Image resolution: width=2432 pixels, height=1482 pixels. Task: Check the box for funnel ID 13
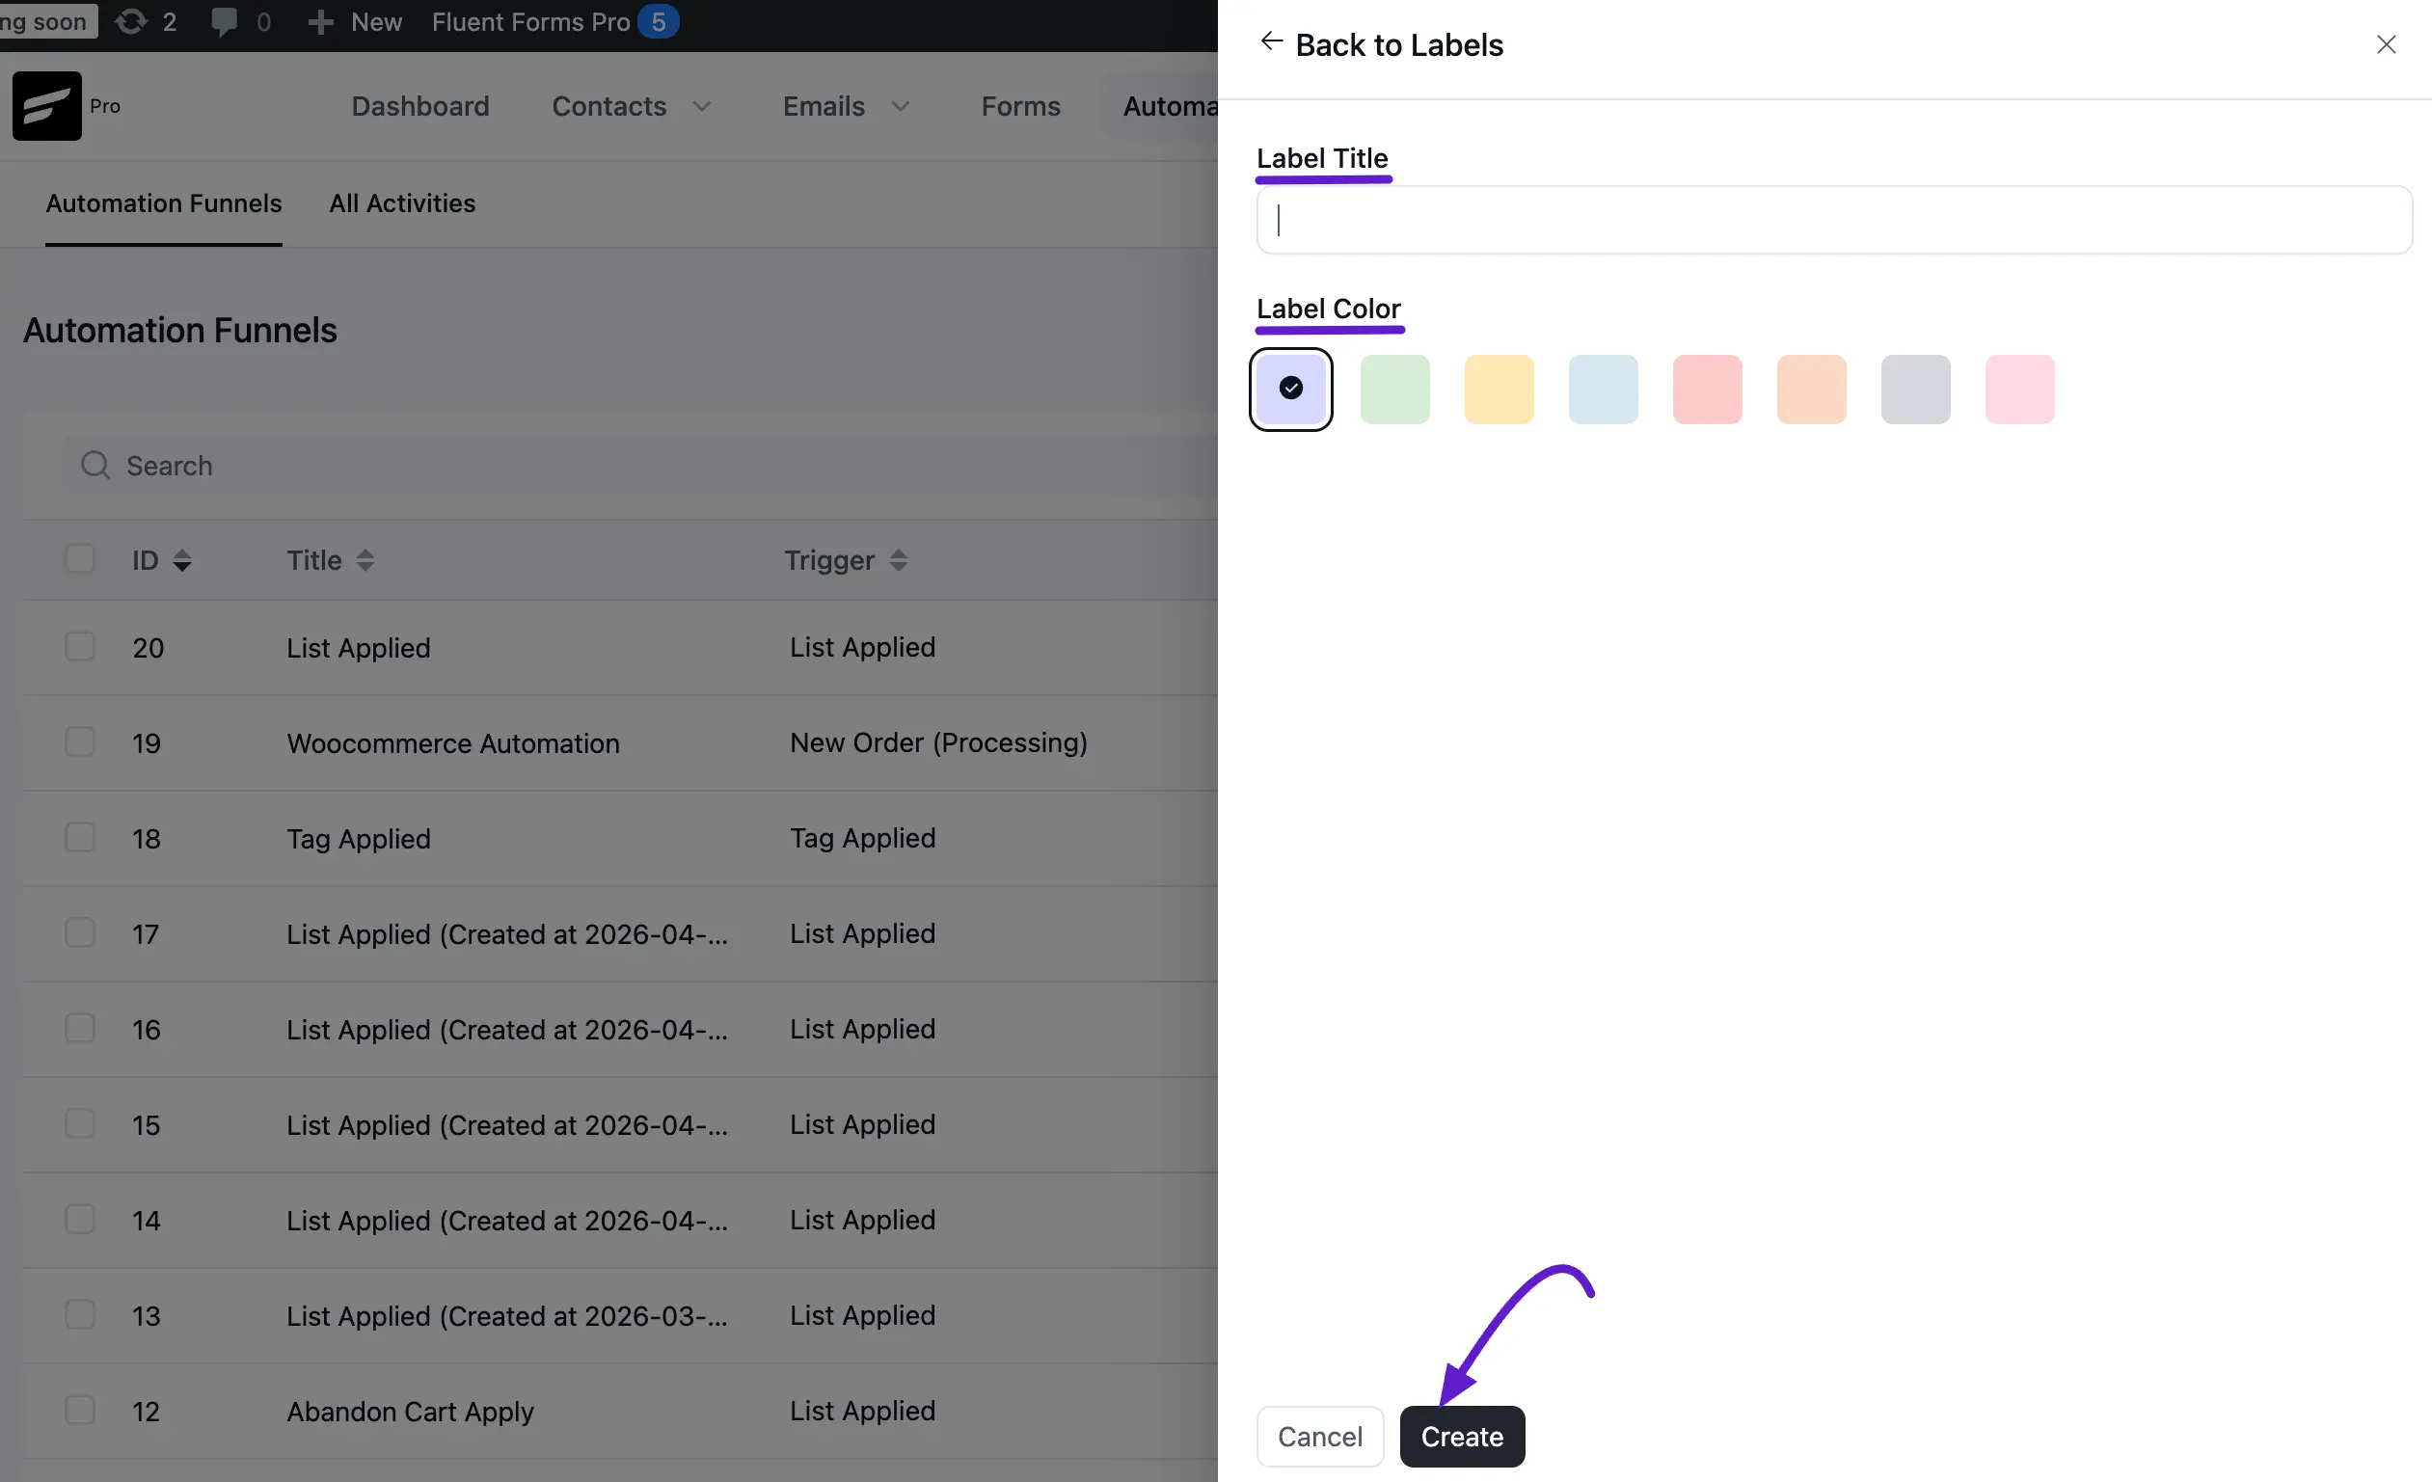[80, 1314]
